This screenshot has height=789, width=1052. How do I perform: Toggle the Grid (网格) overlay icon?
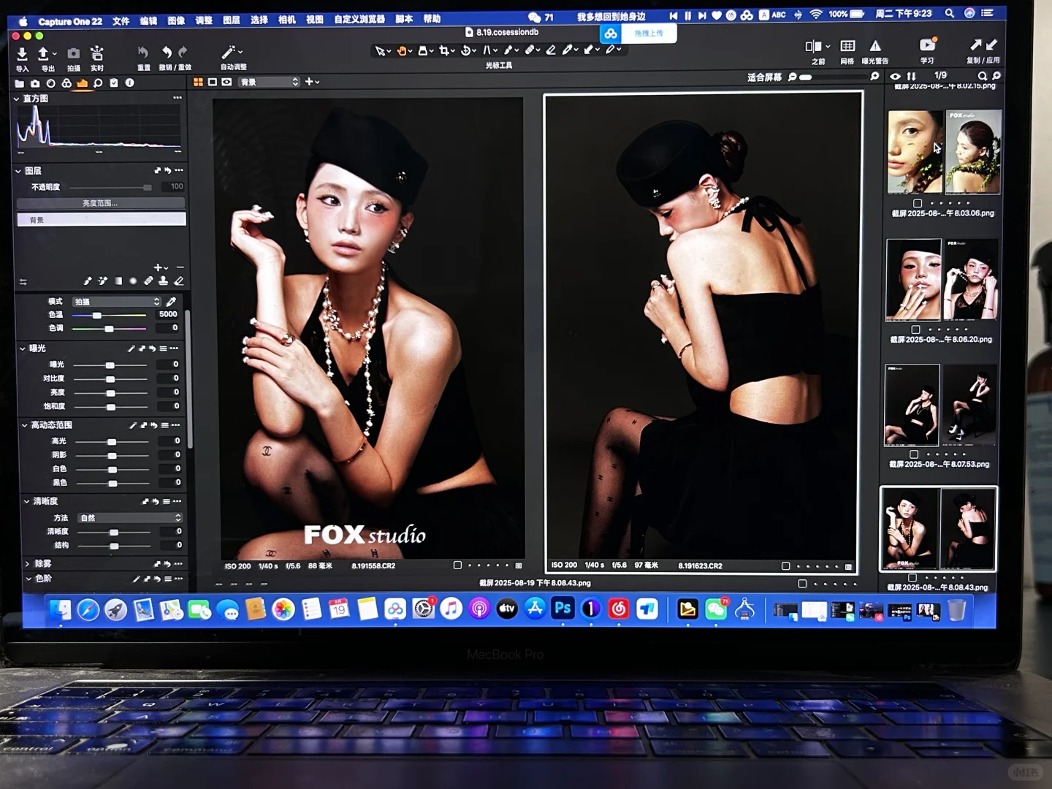pos(847,46)
